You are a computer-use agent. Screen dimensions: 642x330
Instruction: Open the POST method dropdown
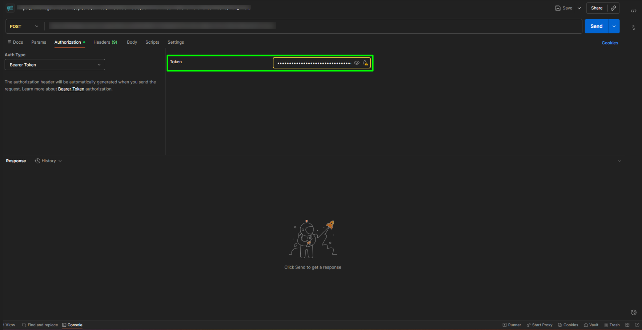pos(24,26)
